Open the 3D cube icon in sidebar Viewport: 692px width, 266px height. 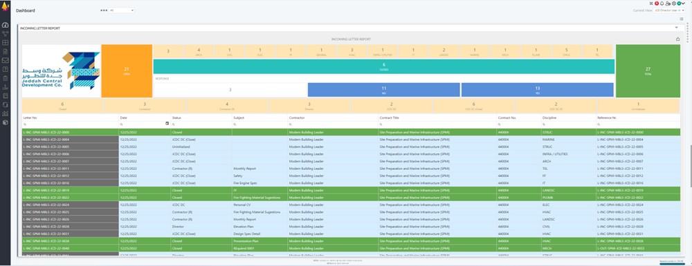pyautogui.click(x=6, y=122)
